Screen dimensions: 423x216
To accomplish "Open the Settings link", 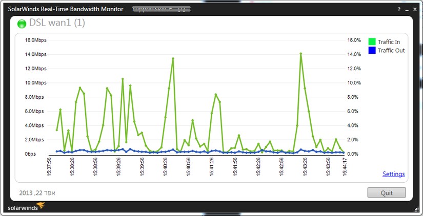I will click(394, 174).
